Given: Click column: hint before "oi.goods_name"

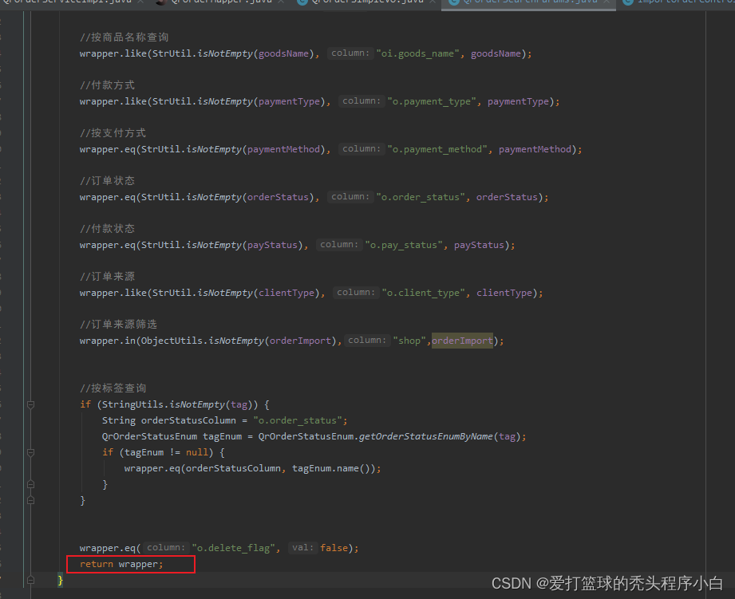Looking at the screenshot, I should (350, 53).
